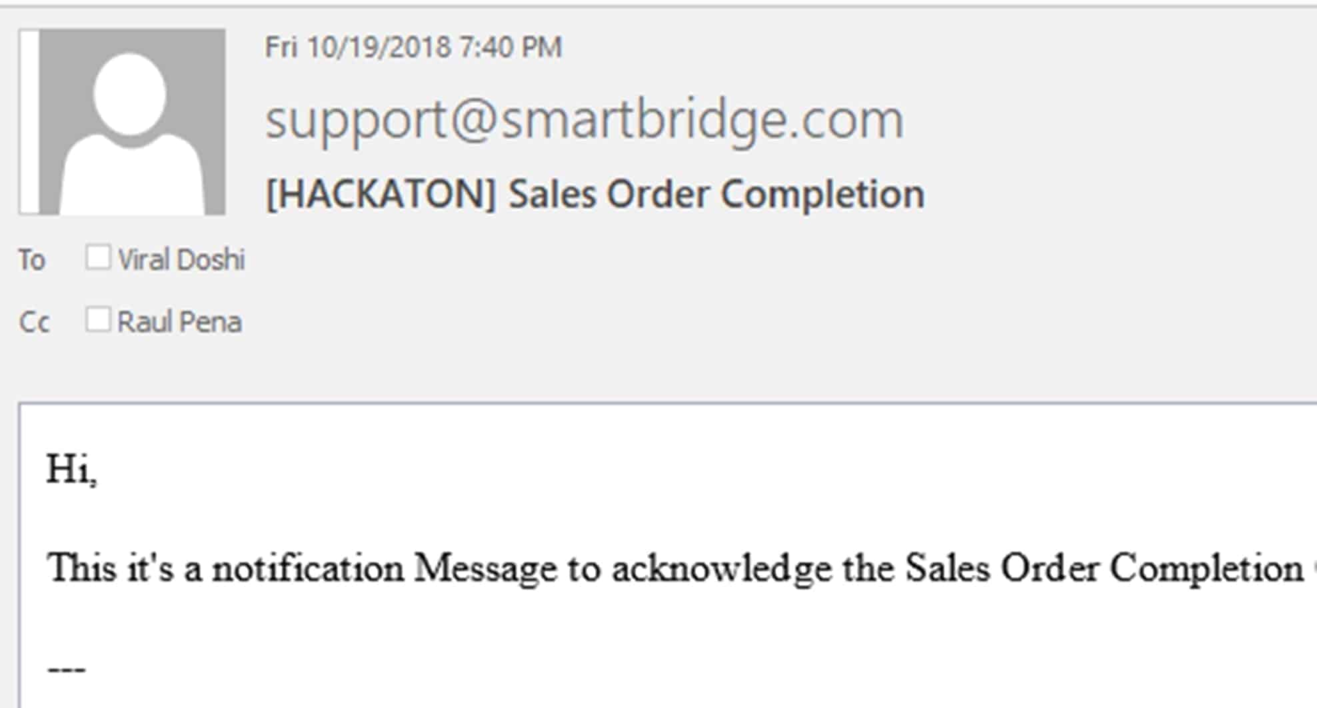The height and width of the screenshot is (708, 1317).
Task: Click the --- separator line in the body
Action: click(x=67, y=669)
